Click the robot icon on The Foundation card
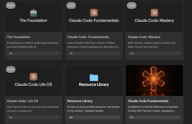The width and height of the screenshot is (192, 124). click(33, 13)
